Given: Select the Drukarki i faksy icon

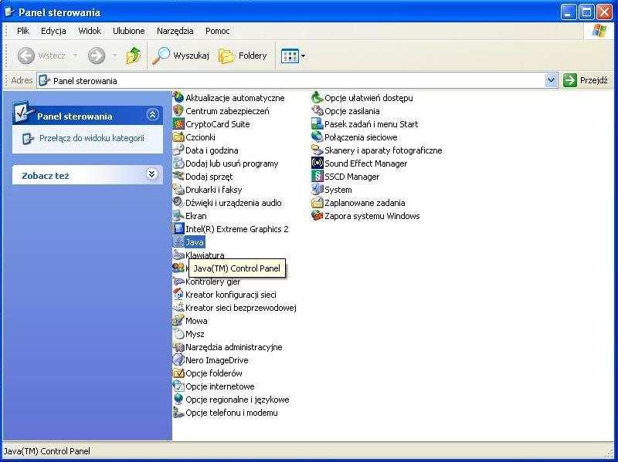Looking at the screenshot, I should point(178,190).
